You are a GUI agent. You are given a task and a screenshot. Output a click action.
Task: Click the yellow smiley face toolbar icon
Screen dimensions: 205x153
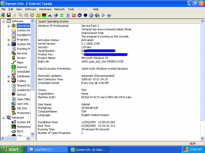click(38, 15)
